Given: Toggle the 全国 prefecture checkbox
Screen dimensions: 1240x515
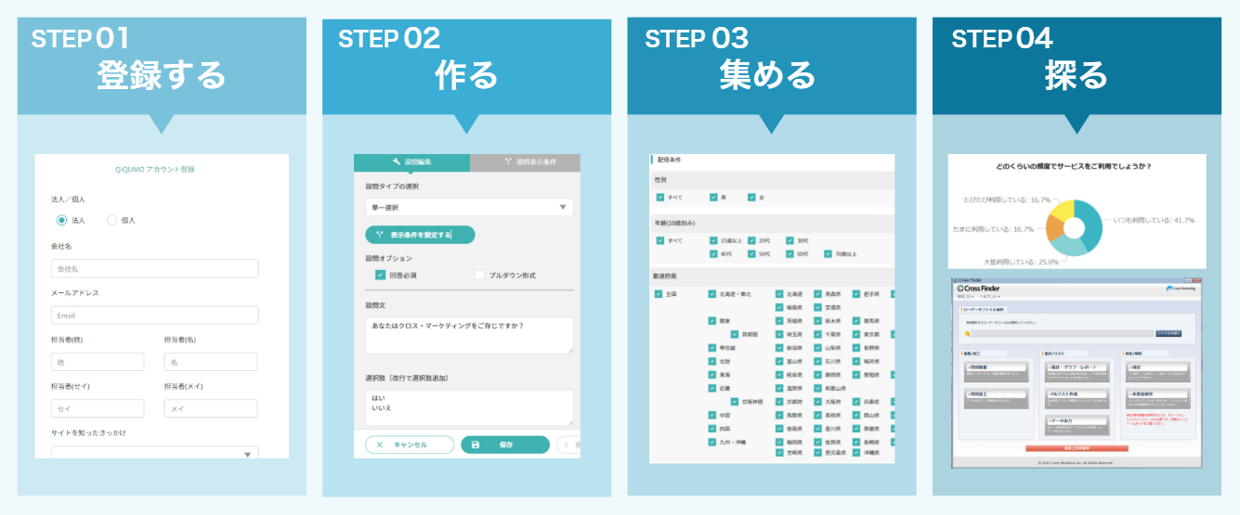Looking at the screenshot, I should pos(659,294).
